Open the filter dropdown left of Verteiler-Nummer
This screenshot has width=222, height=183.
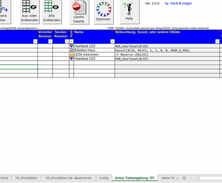(35, 41)
